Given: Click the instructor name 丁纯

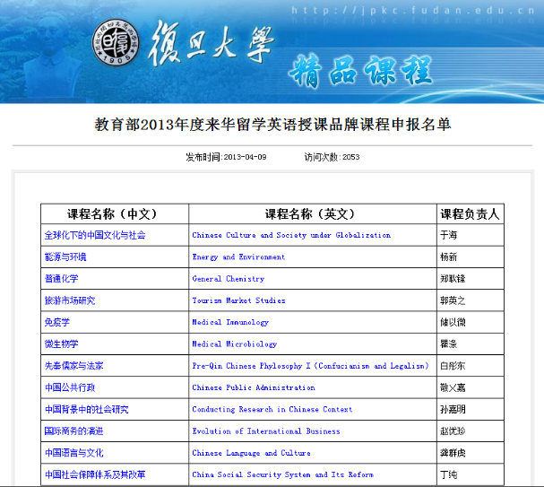Looking at the screenshot, I should click(x=448, y=474).
